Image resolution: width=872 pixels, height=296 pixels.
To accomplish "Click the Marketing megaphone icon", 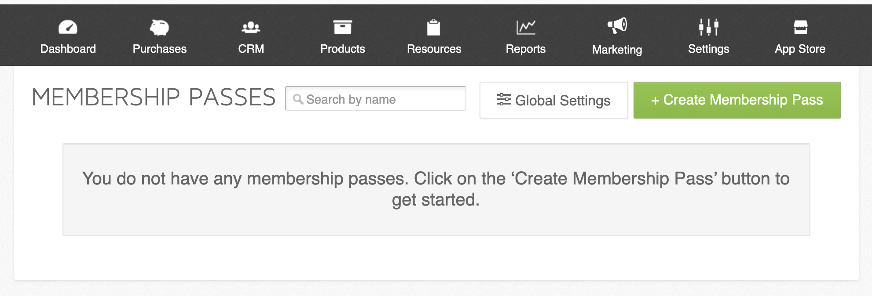I will [x=617, y=26].
